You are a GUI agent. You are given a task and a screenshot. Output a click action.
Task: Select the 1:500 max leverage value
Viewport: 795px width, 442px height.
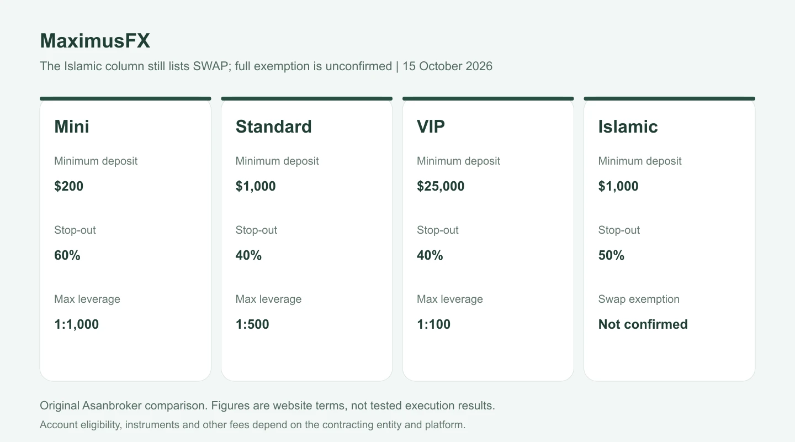252,324
